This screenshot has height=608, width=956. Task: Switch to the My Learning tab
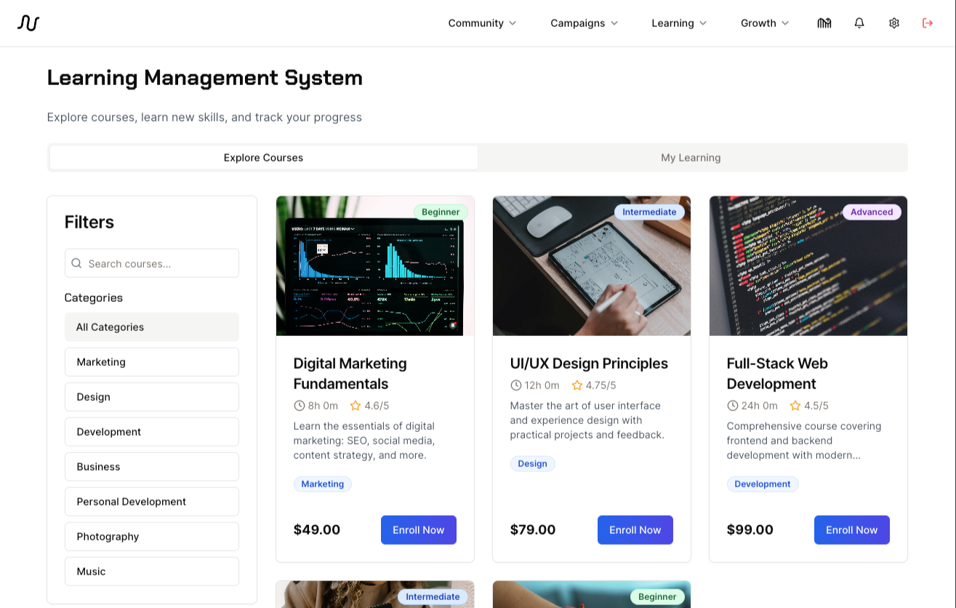pyautogui.click(x=691, y=158)
